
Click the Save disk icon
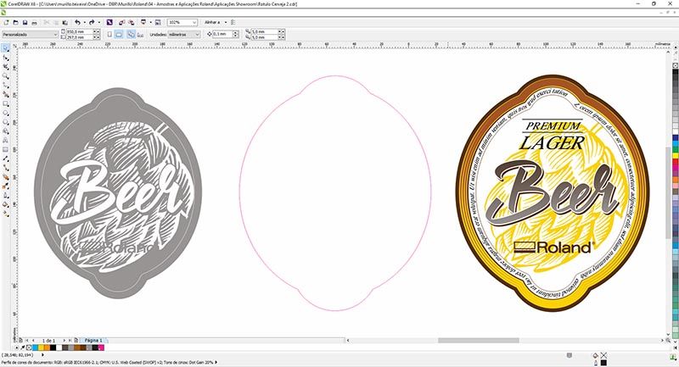click(x=25, y=23)
